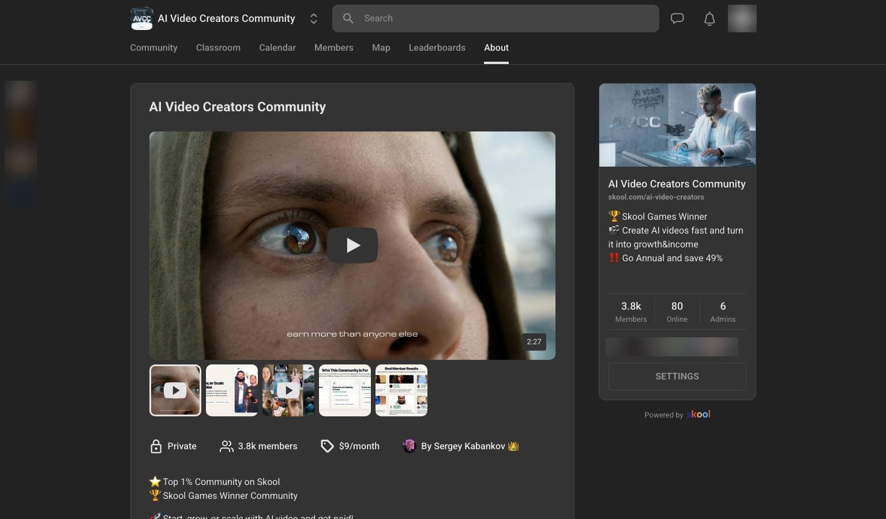Click '3.8k members' text below video

[268, 446]
